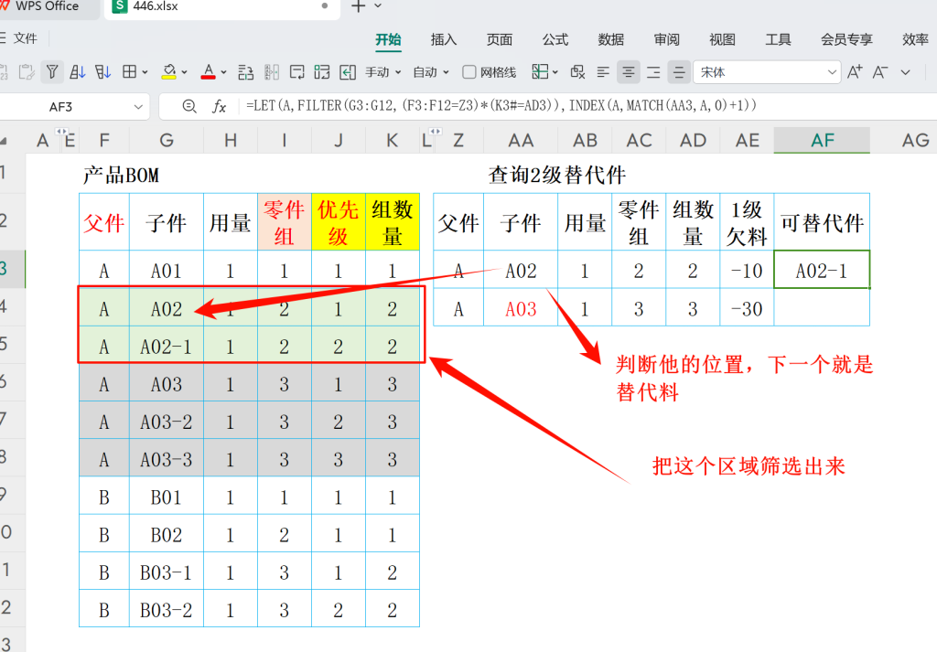
Task: Apply the yellow fill color bucket
Action: [169, 72]
